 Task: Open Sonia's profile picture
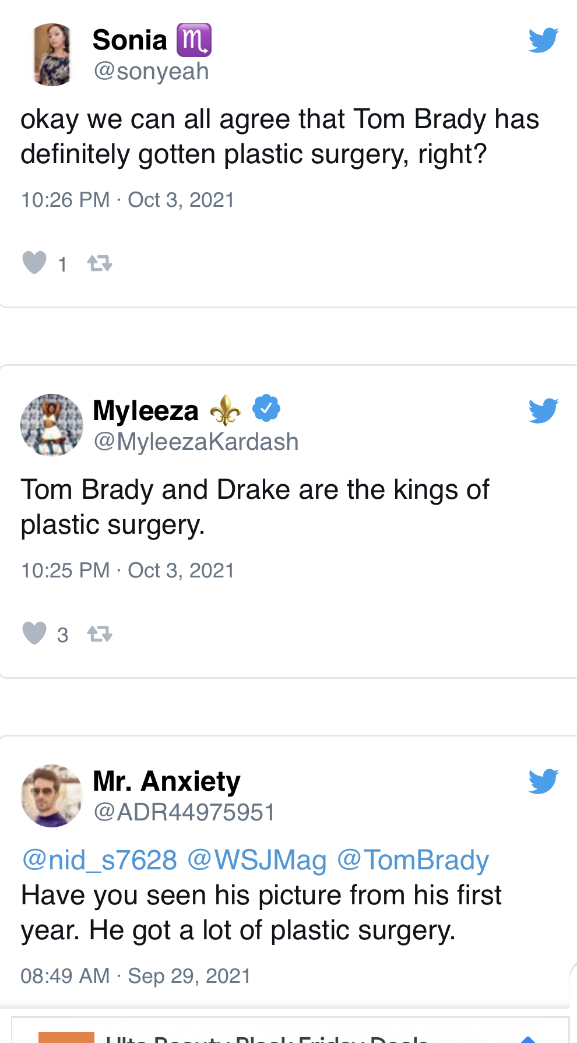[x=52, y=55]
